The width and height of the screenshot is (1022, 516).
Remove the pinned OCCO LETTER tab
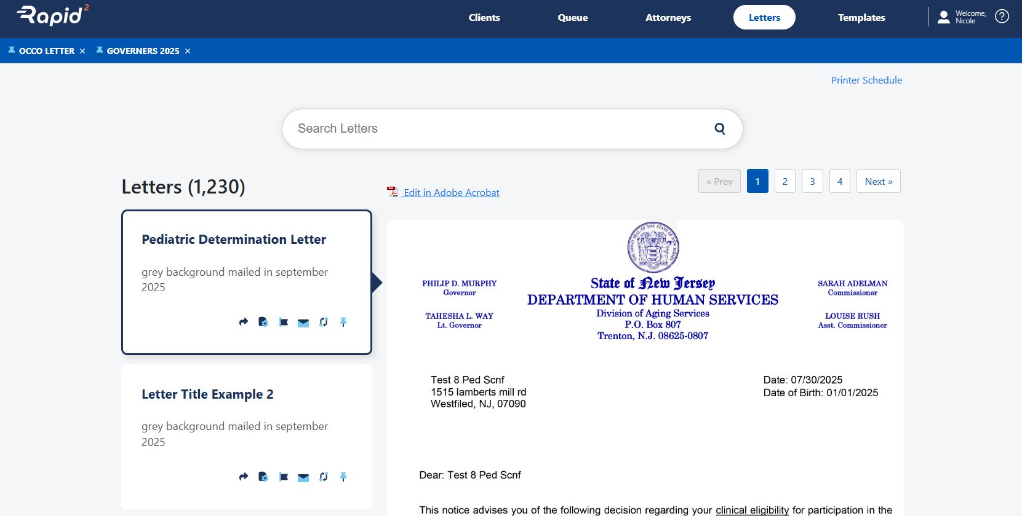82,51
